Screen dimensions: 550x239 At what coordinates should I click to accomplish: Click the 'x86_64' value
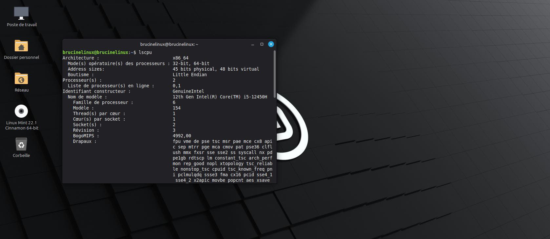181,58
